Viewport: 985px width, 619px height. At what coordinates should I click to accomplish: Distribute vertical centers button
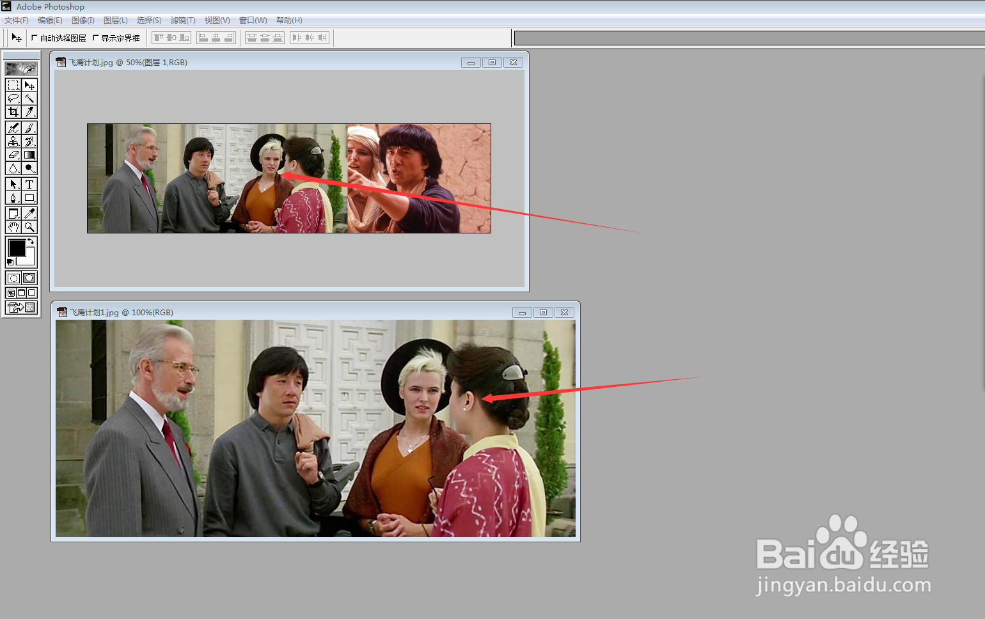click(265, 38)
